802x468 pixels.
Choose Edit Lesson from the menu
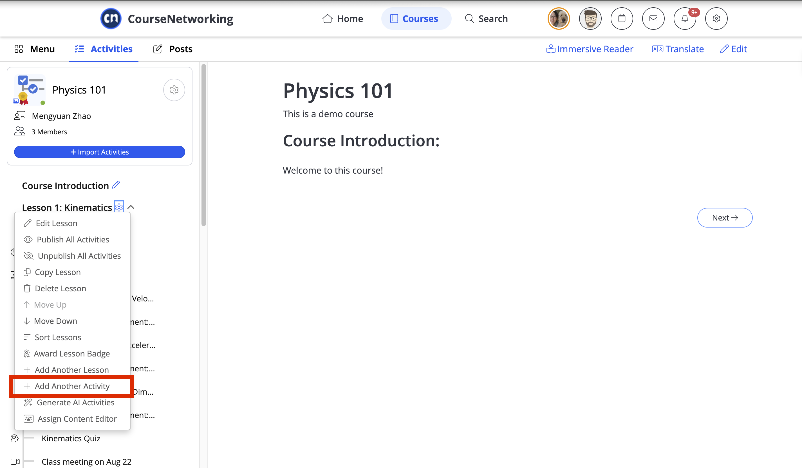click(x=72, y=223)
